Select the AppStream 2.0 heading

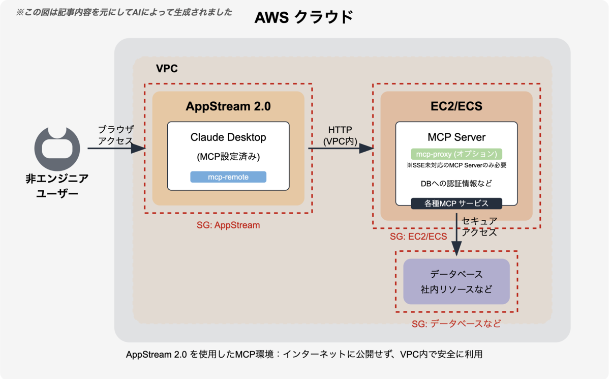pos(228,106)
